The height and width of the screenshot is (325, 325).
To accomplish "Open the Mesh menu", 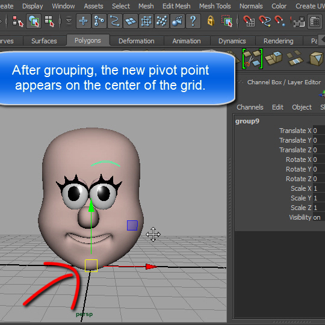I will point(146,6).
